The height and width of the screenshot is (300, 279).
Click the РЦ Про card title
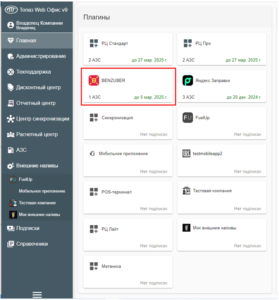pos(203,43)
